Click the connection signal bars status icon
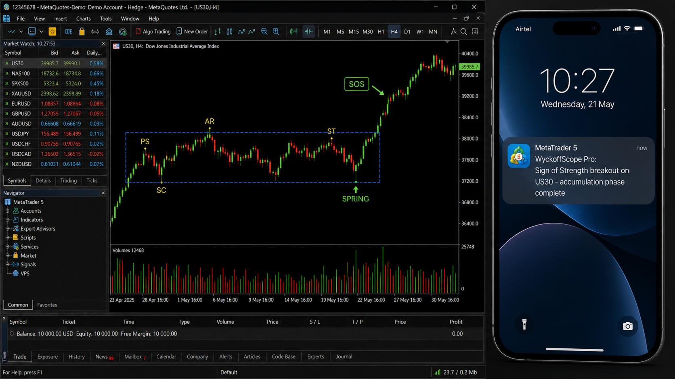This screenshot has width=675, height=379. (437, 372)
